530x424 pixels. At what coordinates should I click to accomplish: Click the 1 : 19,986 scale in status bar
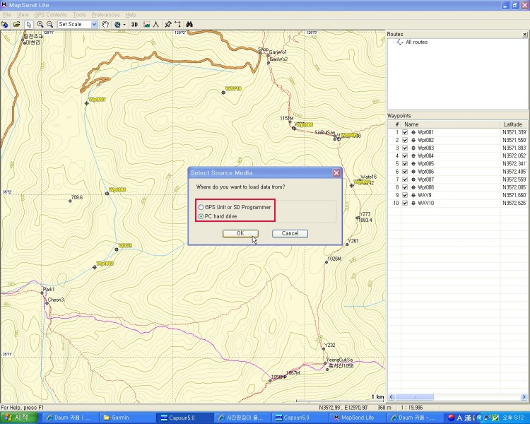[x=412, y=408]
